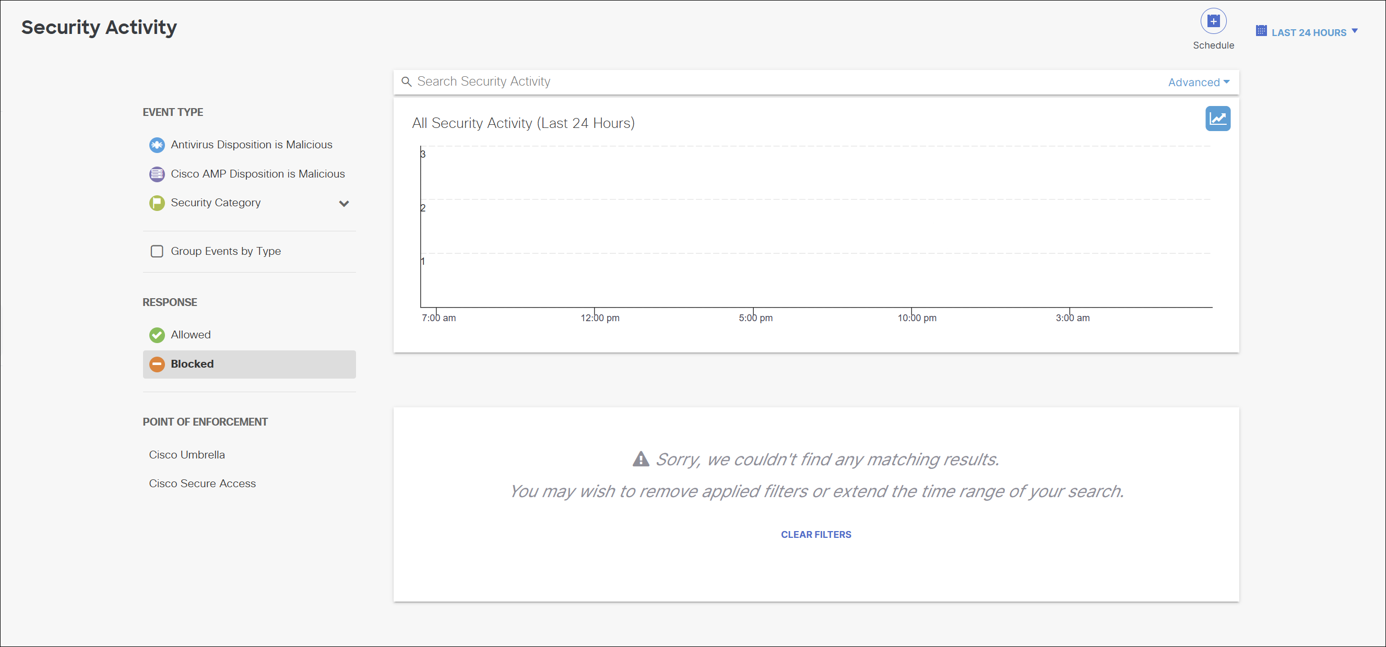
Task: Click the orange Blocked minus icon
Action: 157,364
